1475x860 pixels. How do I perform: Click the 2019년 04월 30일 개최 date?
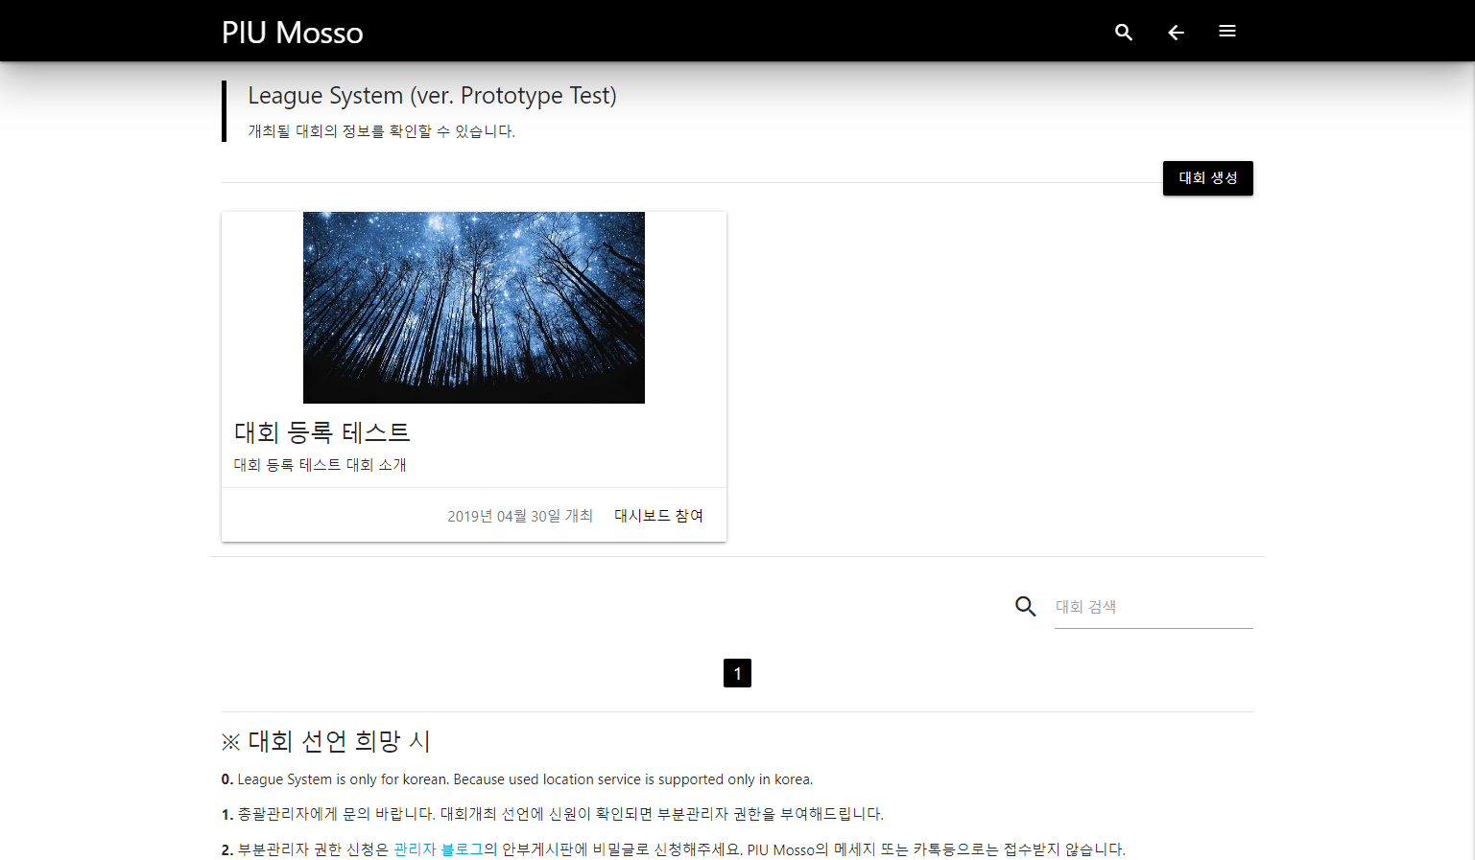coord(520,516)
